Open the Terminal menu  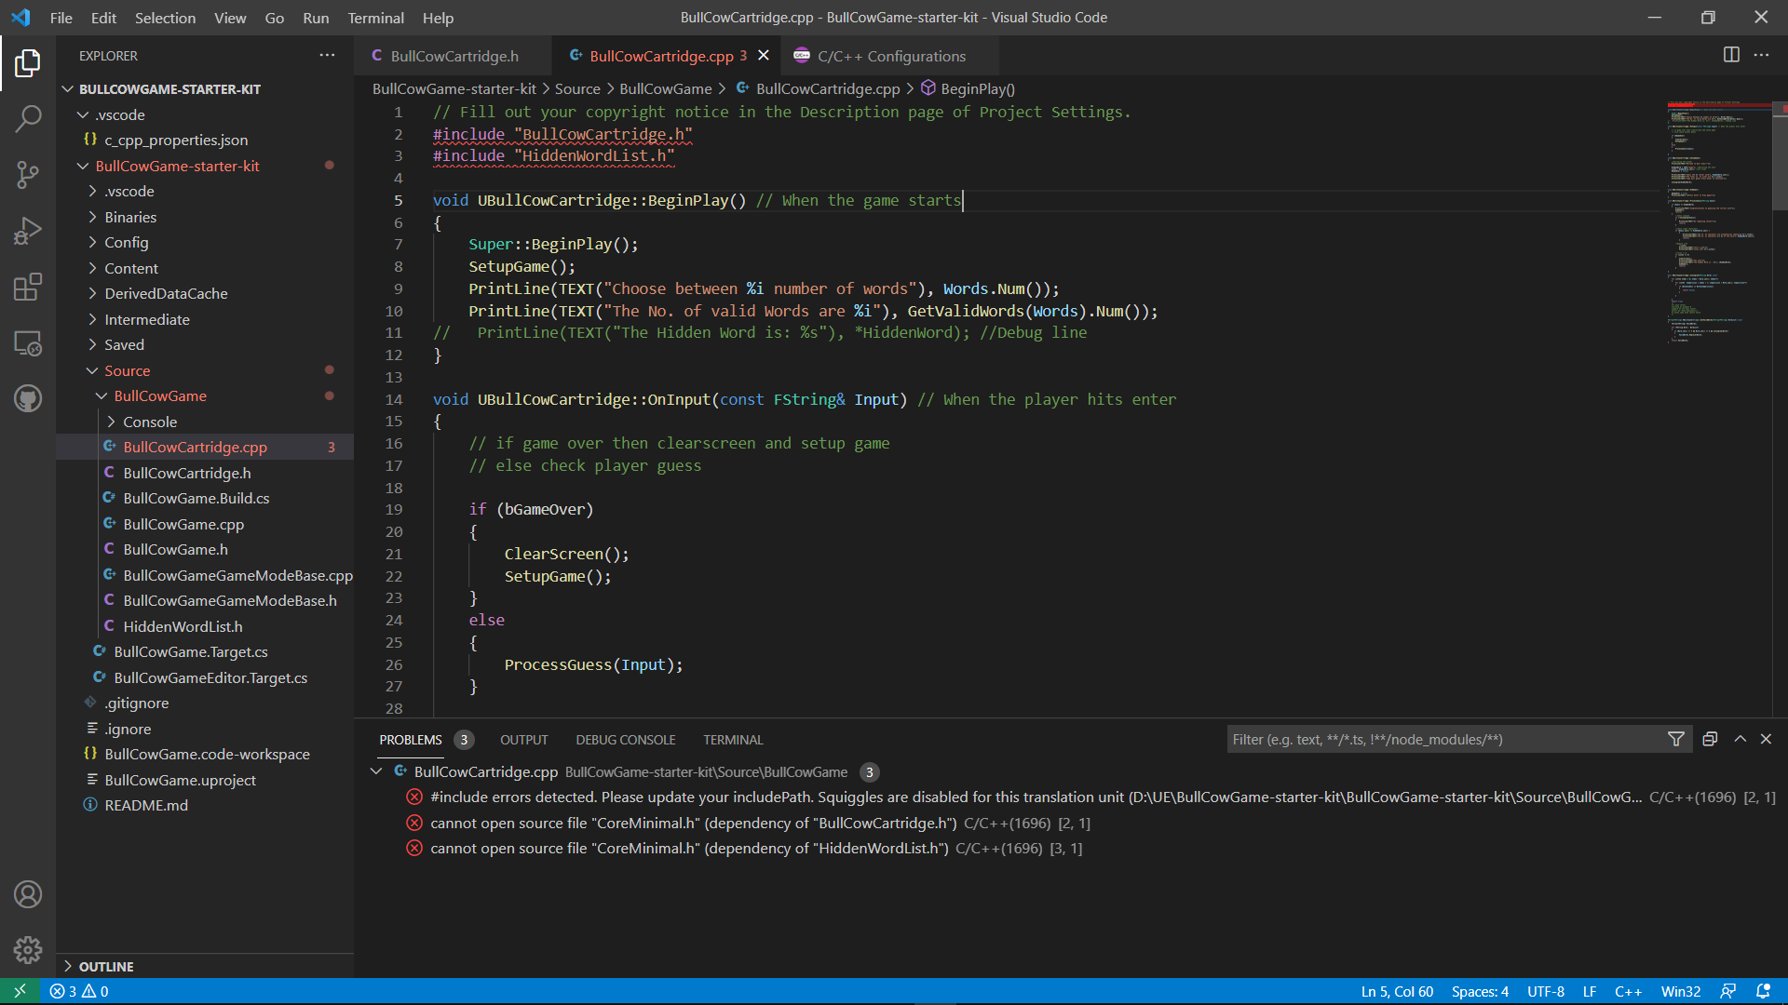click(375, 18)
